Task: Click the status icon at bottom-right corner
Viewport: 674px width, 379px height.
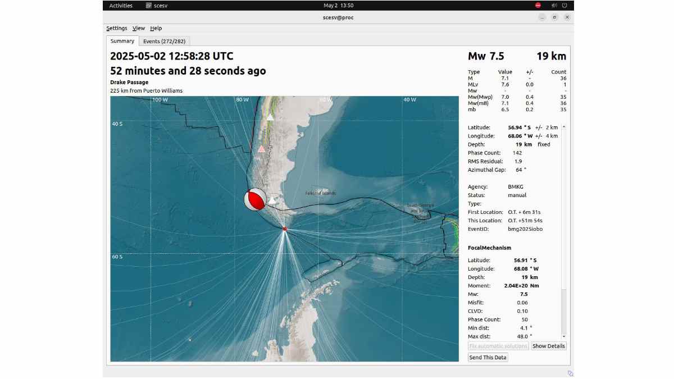Action: click(570, 373)
